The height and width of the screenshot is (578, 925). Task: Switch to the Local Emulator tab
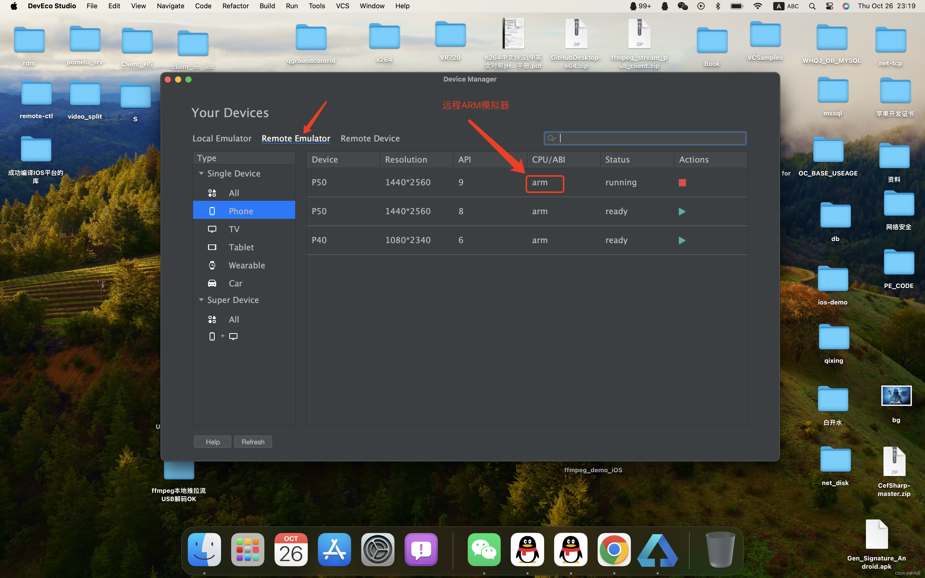[222, 138]
